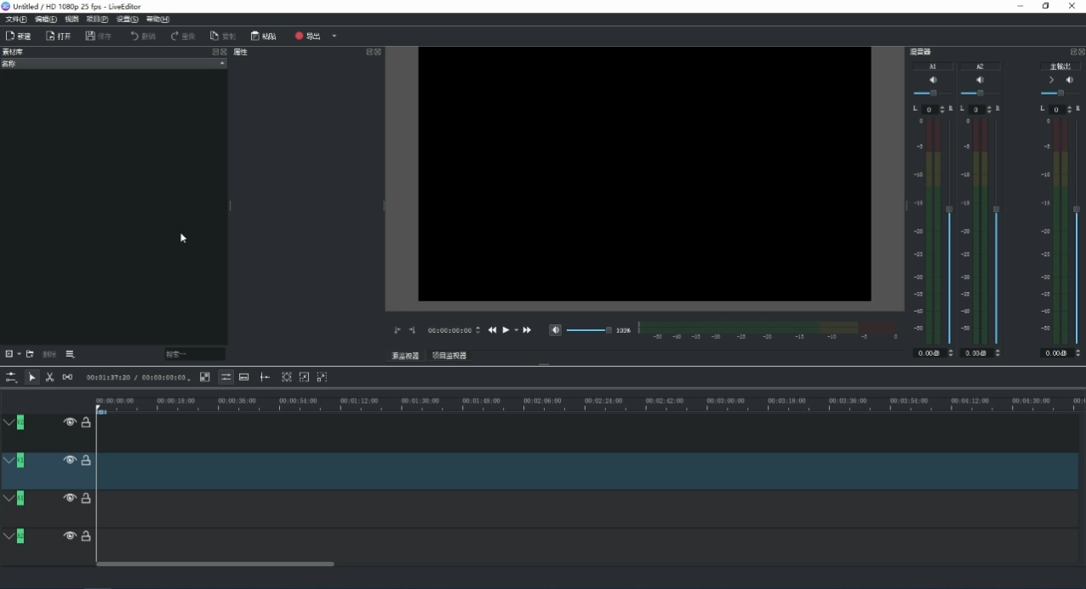Click the 新建 new project toolbar button

point(18,36)
